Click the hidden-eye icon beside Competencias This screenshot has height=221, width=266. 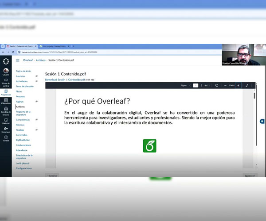click(x=36, y=119)
